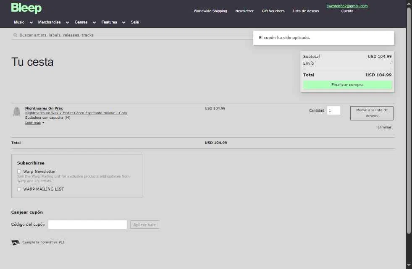Open the Features menu item
The width and height of the screenshot is (412, 269).
tap(109, 22)
